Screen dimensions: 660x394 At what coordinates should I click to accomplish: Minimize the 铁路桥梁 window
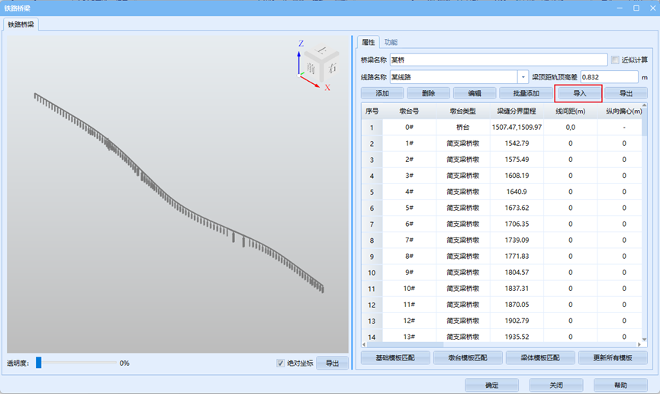point(620,8)
